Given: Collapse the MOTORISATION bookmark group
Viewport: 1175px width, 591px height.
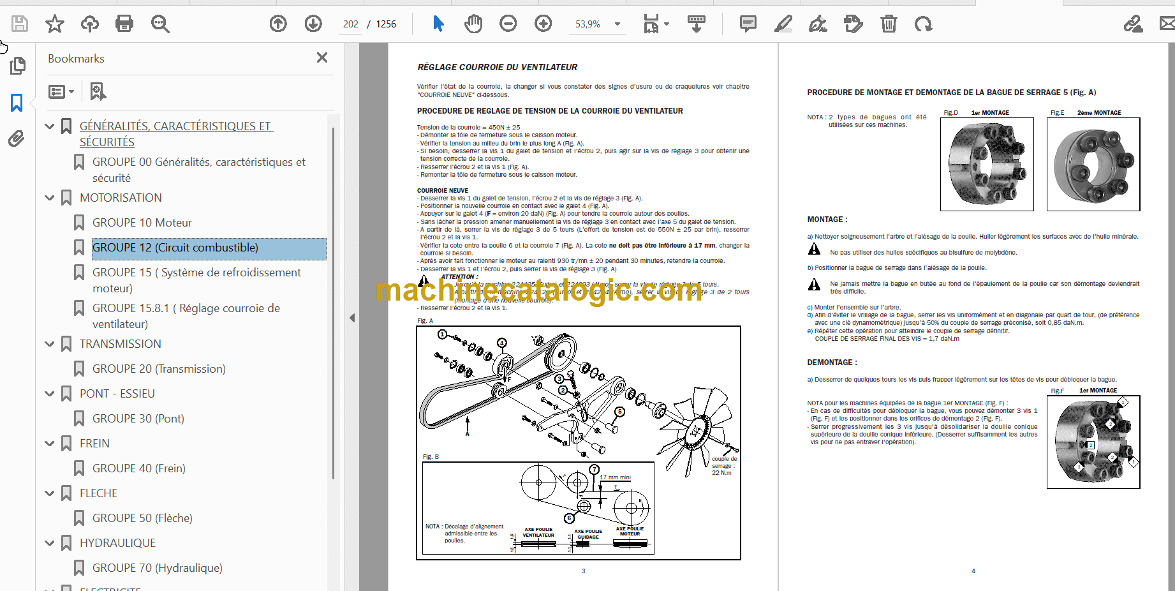Looking at the screenshot, I should pyautogui.click(x=50, y=198).
